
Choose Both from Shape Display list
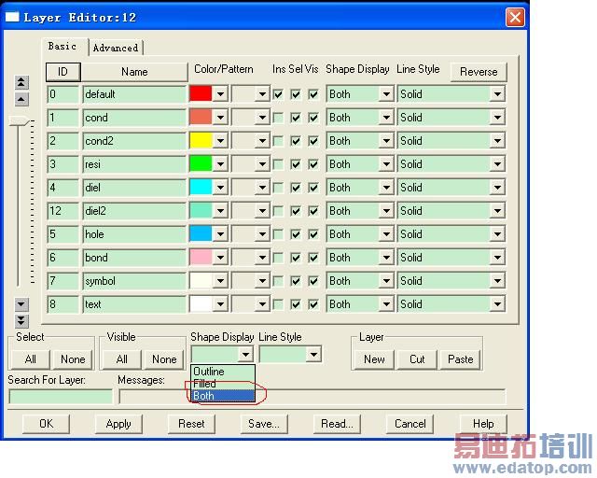(223, 396)
